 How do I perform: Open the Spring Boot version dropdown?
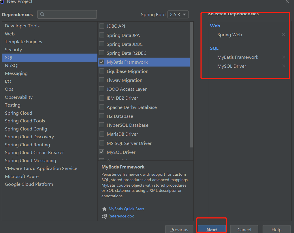click(178, 14)
